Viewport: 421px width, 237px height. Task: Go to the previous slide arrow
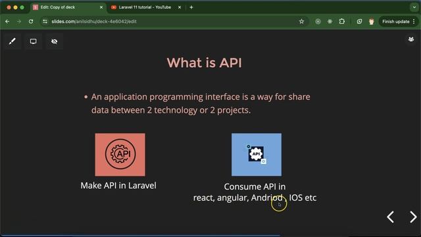[x=390, y=217]
